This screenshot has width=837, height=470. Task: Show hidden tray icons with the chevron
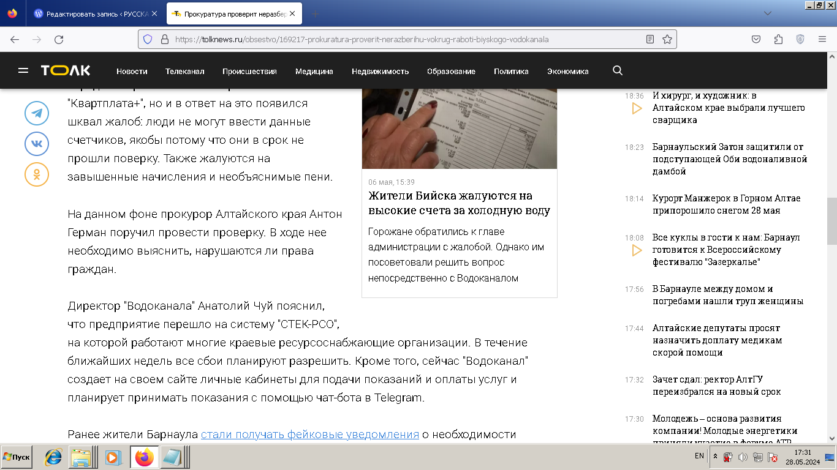coord(714,456)
